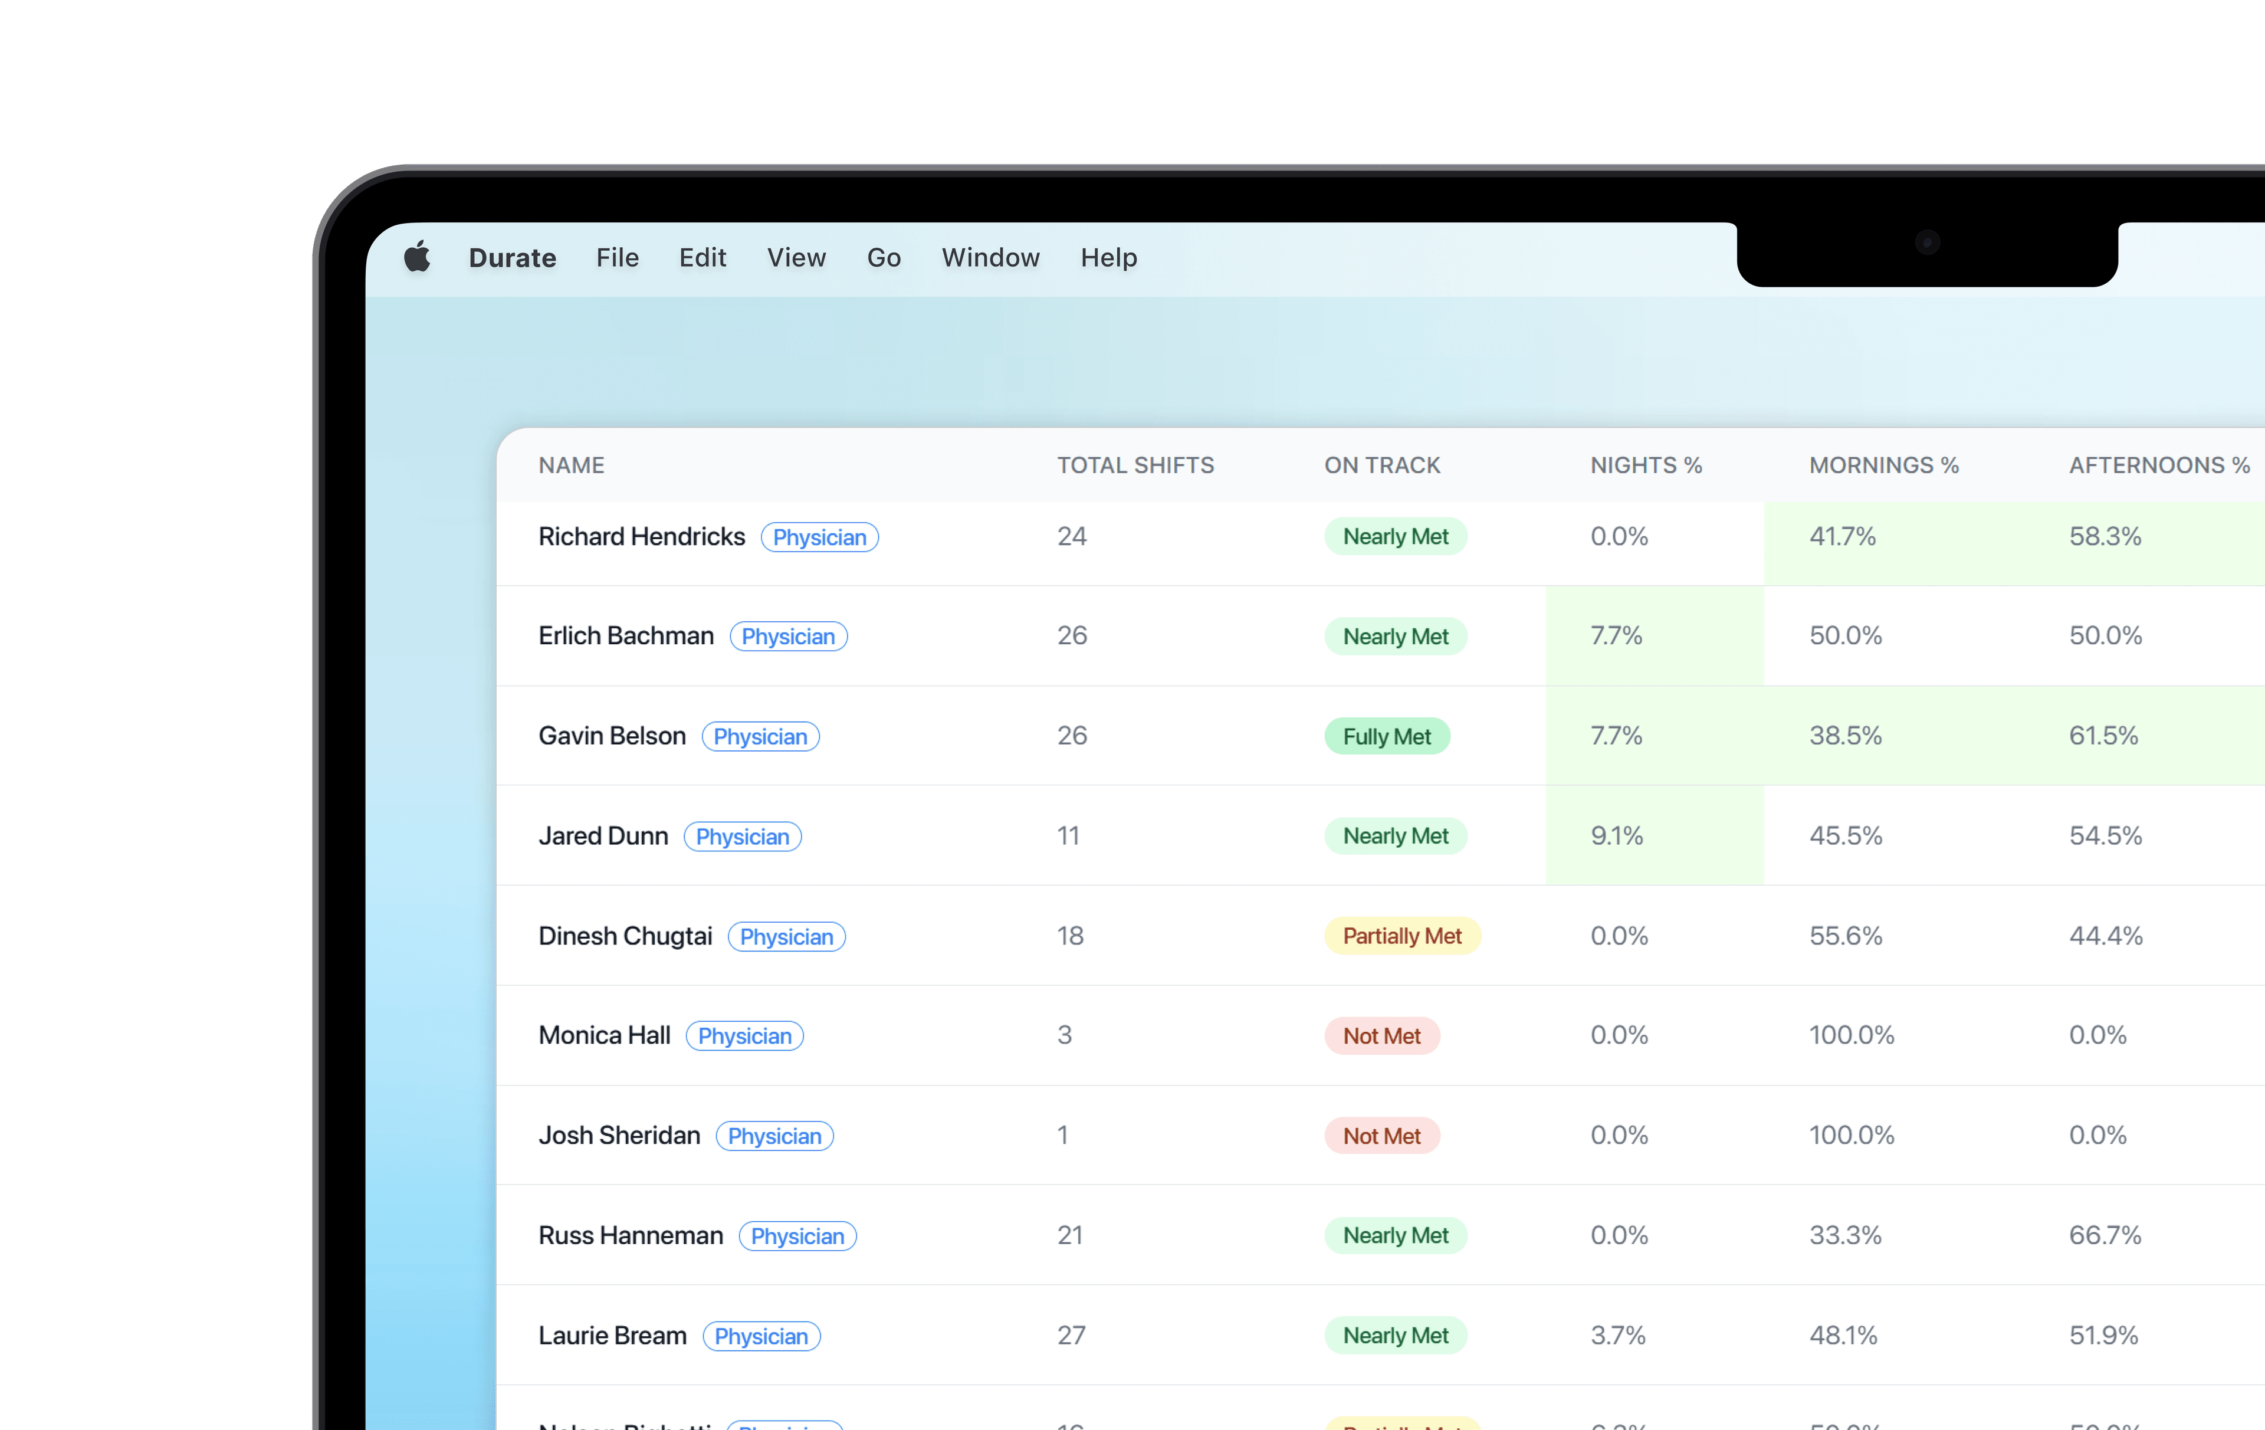
Task: Select the Laurie Bream name
Action: [612, 1336]
